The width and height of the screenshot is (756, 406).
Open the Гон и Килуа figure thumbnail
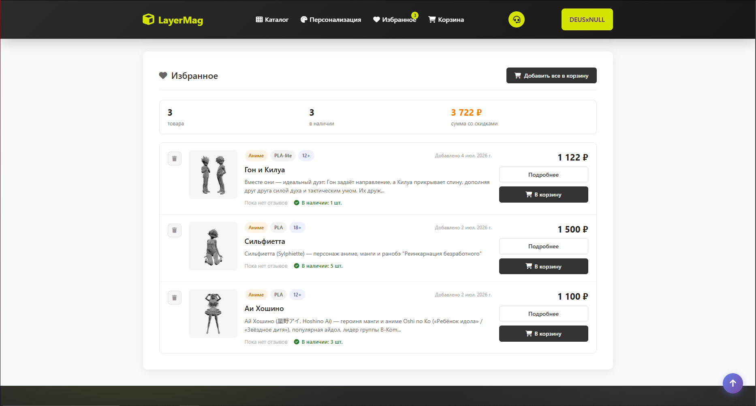point(213,174)
